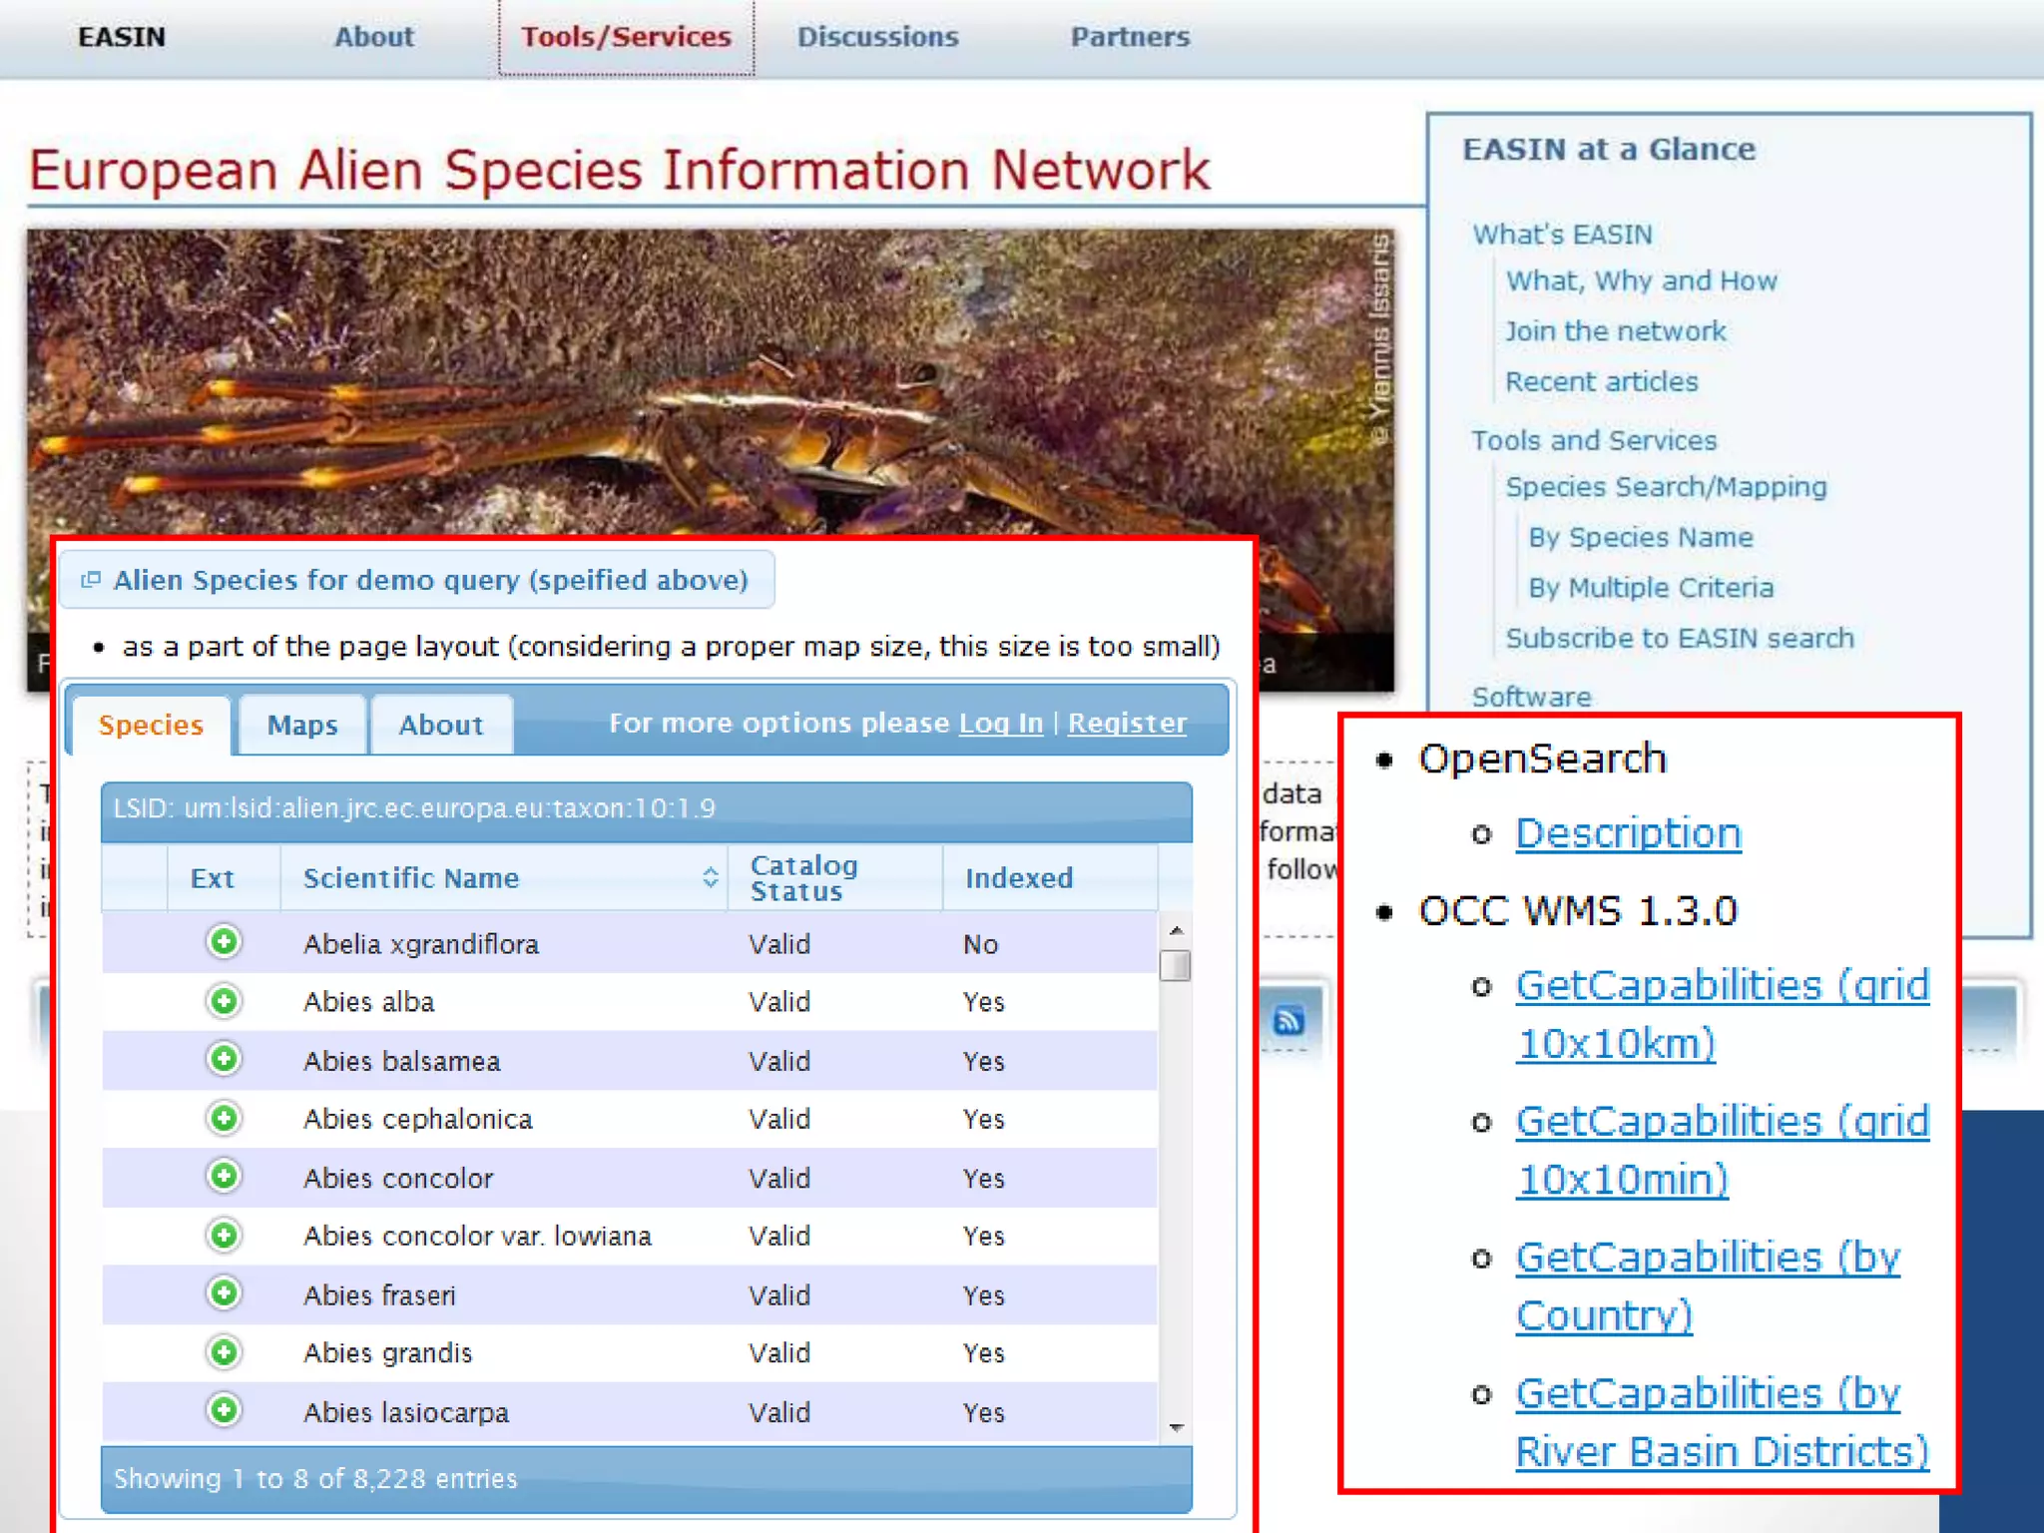
Task: Expand the Abies balsamea row plus icon
Action: [x=224, y=1059]
